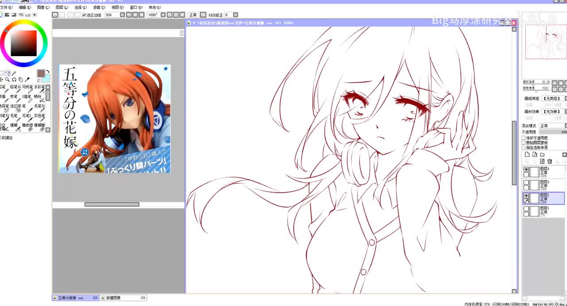Select the Zoom magnifier tool
Image resolution: width=567 pixels, height=306 pixels.
pyautogui.click(x=7, y=80)
